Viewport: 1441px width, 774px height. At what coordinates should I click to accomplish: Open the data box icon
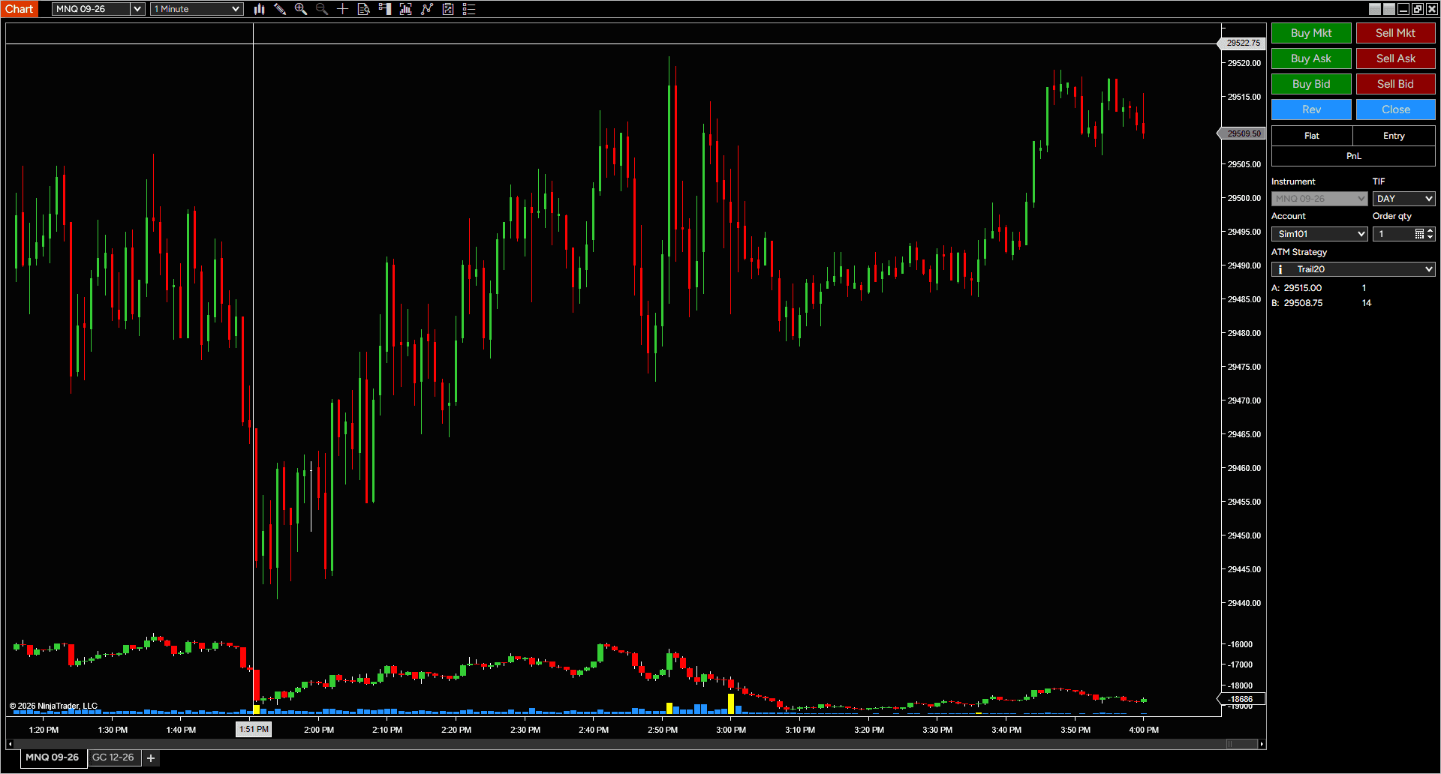tap(364, 9)
